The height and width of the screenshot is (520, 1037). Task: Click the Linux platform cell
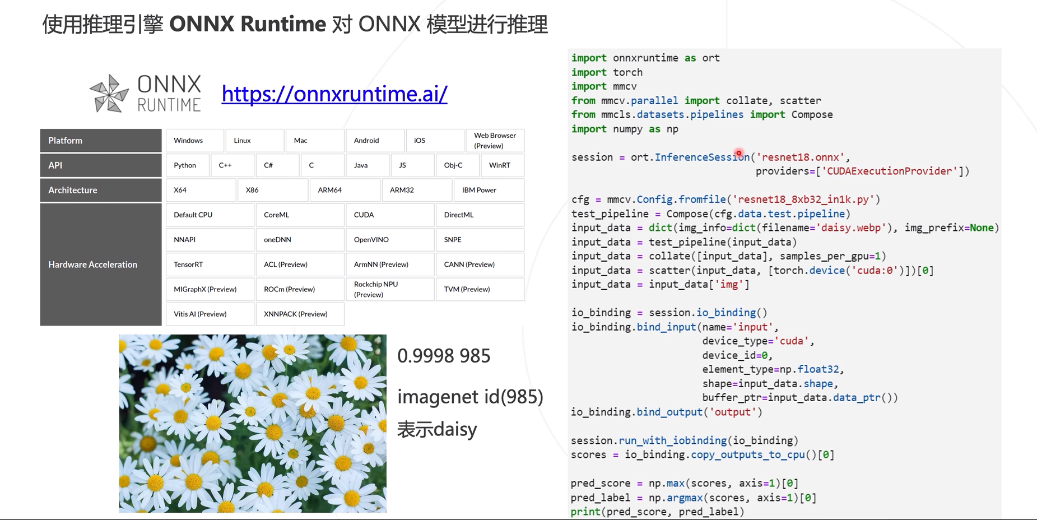pyautogui.click(x=255, y=141)
